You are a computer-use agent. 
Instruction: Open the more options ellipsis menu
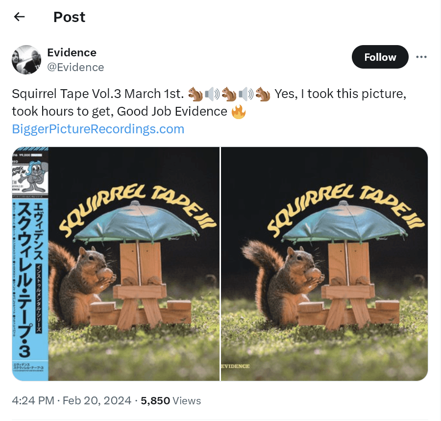(421, 57)
